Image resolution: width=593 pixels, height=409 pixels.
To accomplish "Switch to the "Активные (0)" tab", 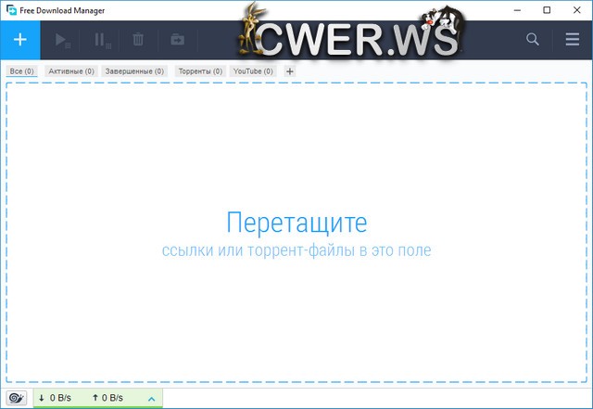I will point(71,71).
